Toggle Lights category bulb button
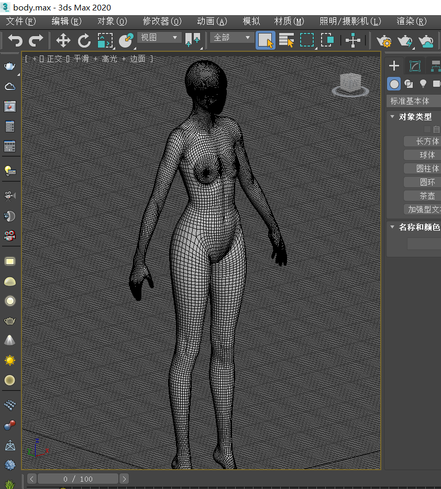 (423, 84)
